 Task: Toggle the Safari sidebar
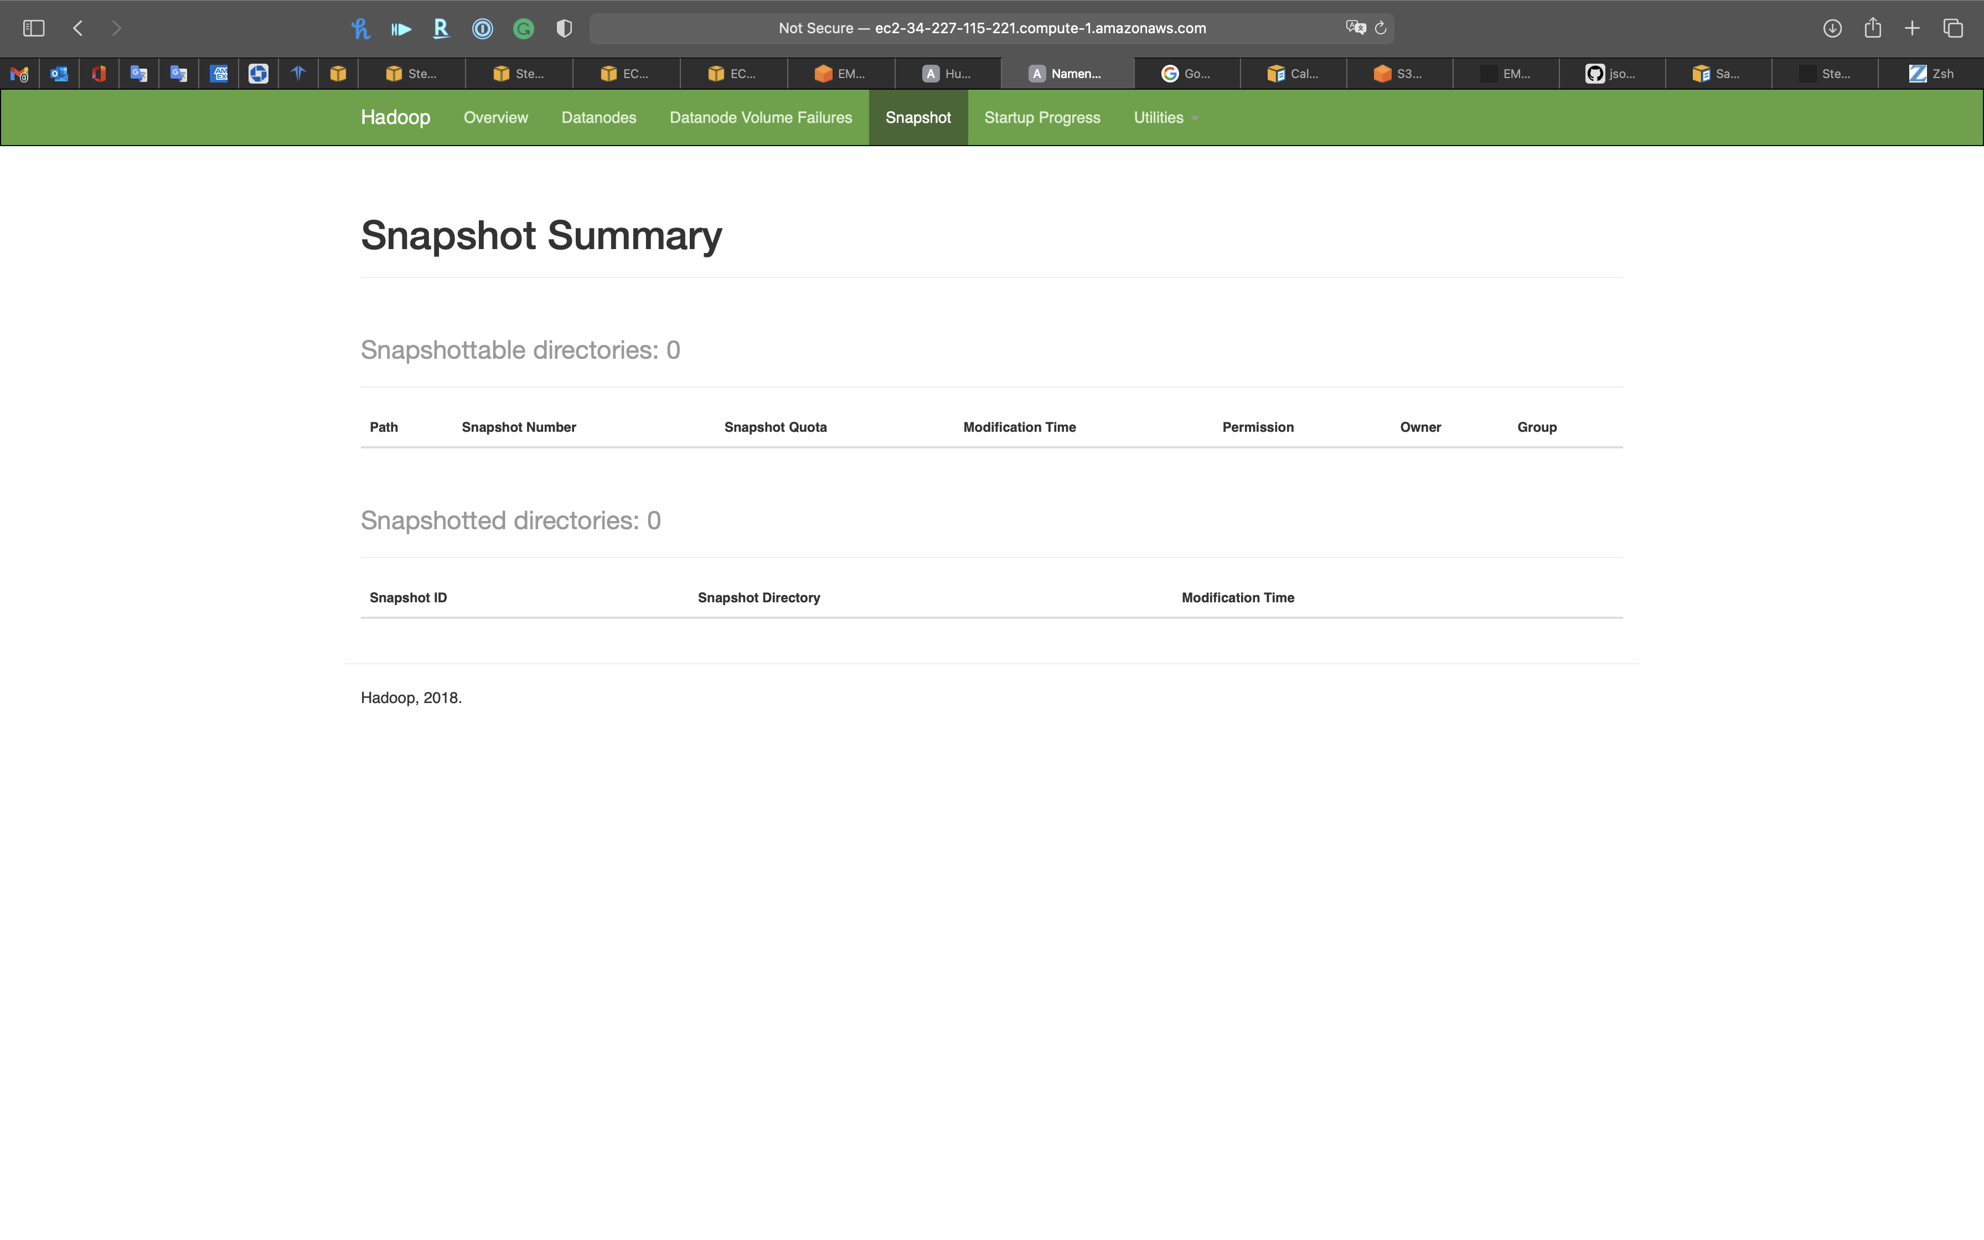tap(34, 29)
